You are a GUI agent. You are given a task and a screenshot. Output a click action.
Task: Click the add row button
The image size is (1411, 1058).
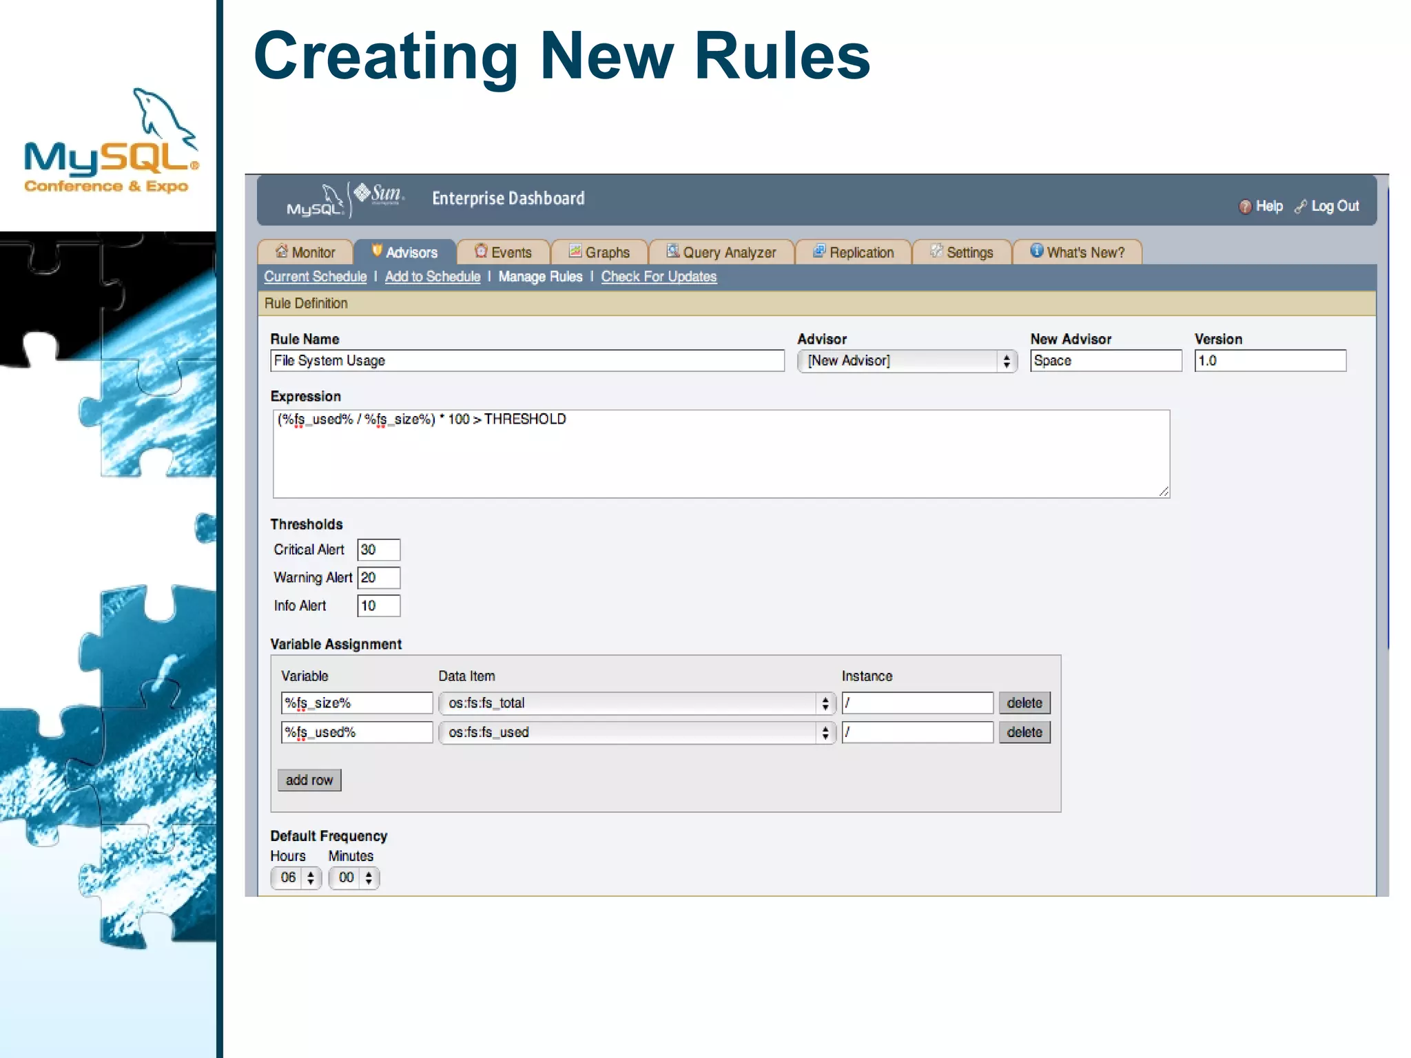coord(309,780)
